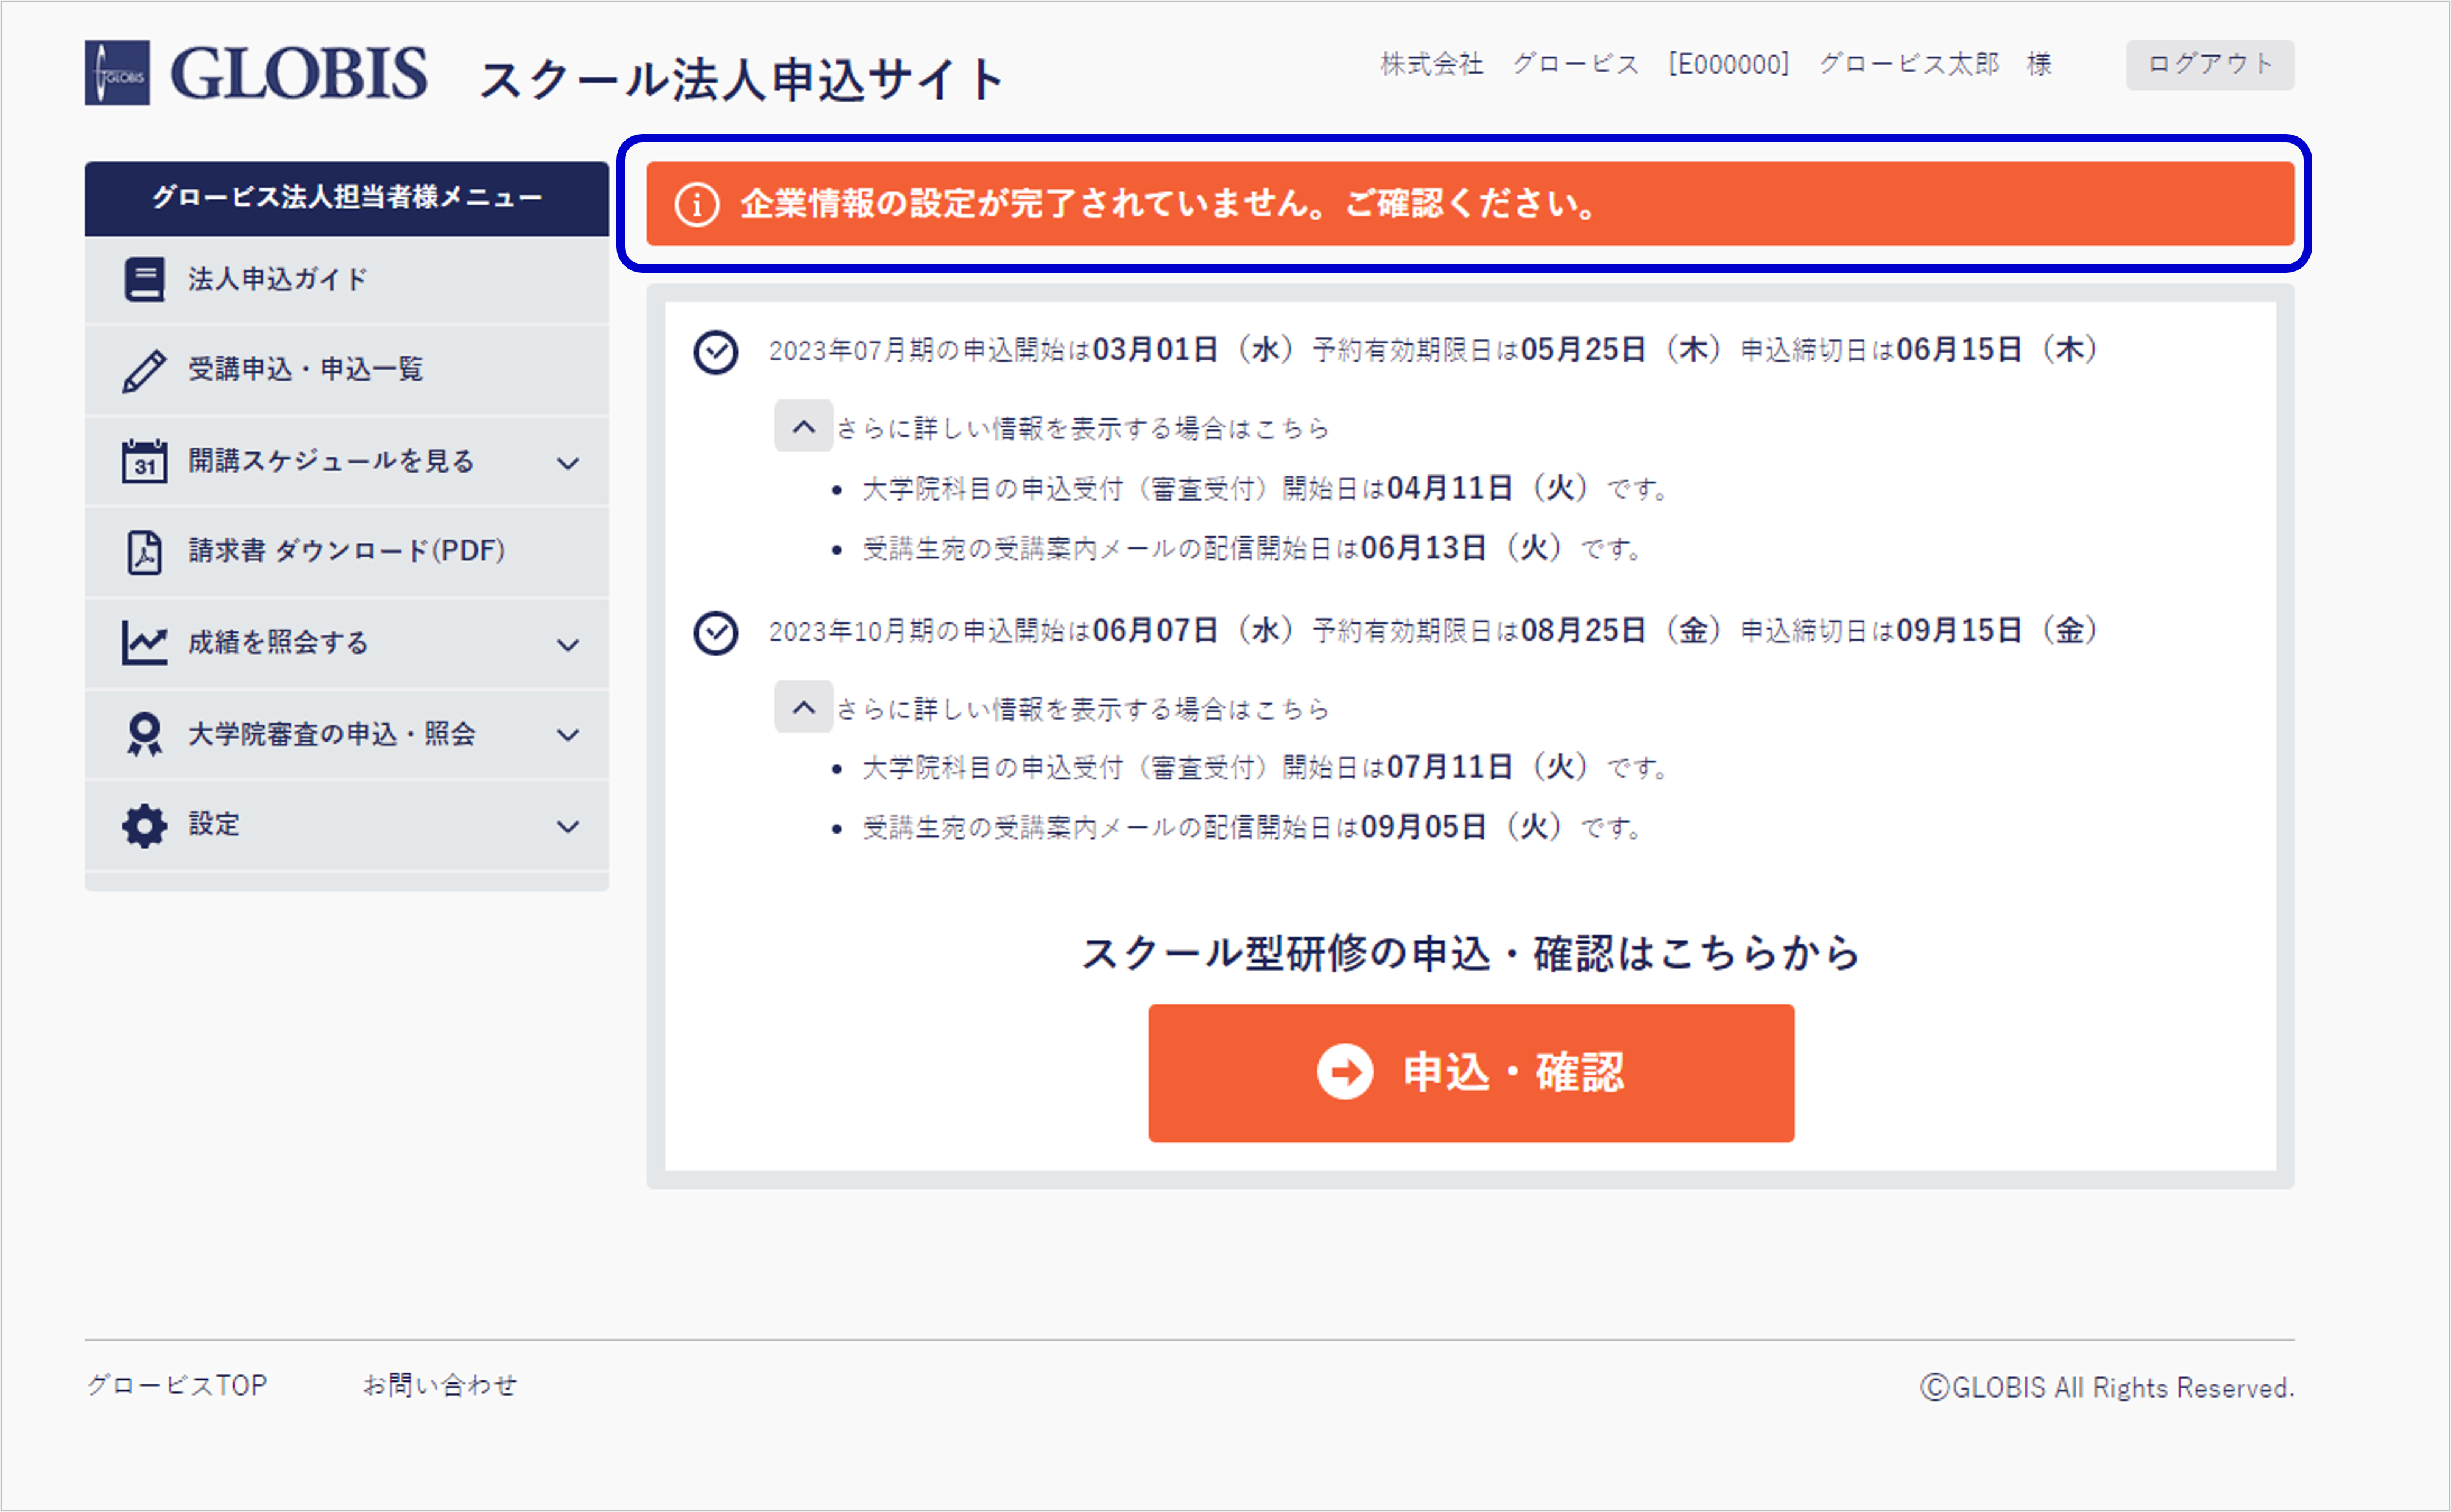The height and width of the screenshot is (1512, 2451).
Task: Click GLOBIS wordmark in header
Action: point(299,73)
